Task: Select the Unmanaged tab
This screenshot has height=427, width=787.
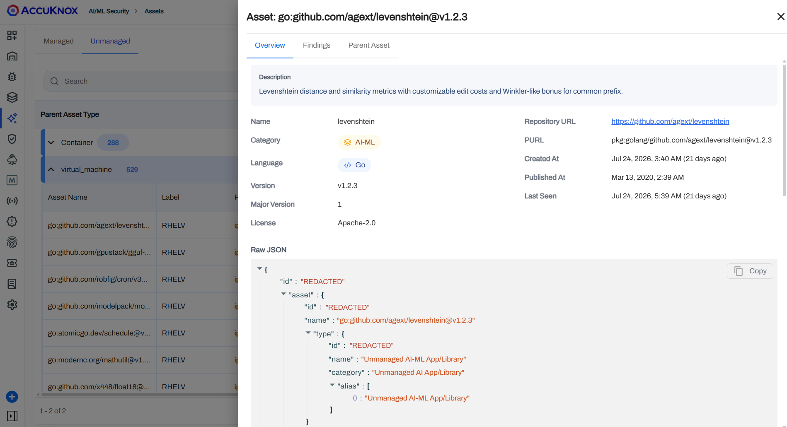Action: point(110,41)
